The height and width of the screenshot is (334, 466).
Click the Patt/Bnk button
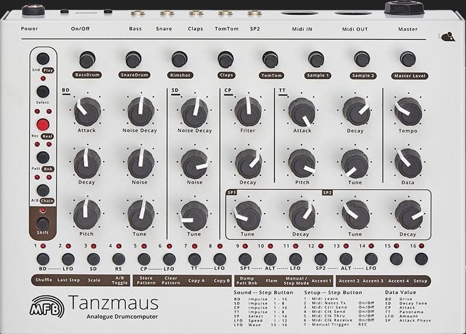pos(43,158)
